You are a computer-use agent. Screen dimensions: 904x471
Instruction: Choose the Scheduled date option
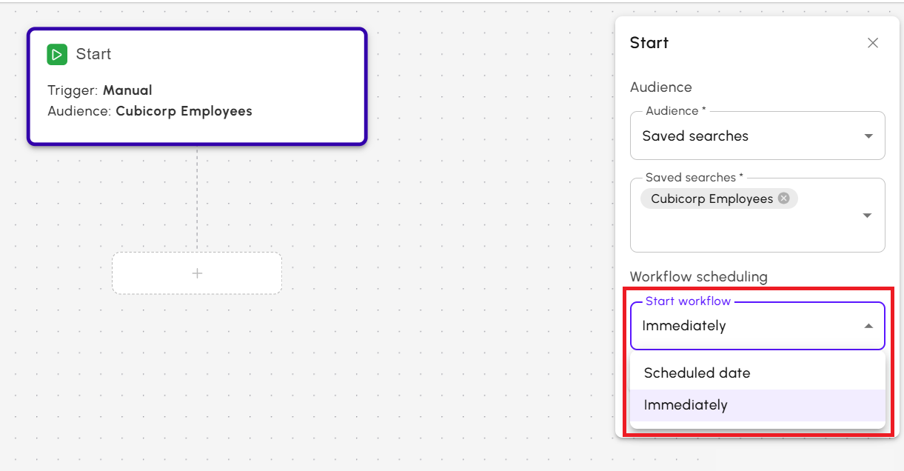(x=697, y=373)
